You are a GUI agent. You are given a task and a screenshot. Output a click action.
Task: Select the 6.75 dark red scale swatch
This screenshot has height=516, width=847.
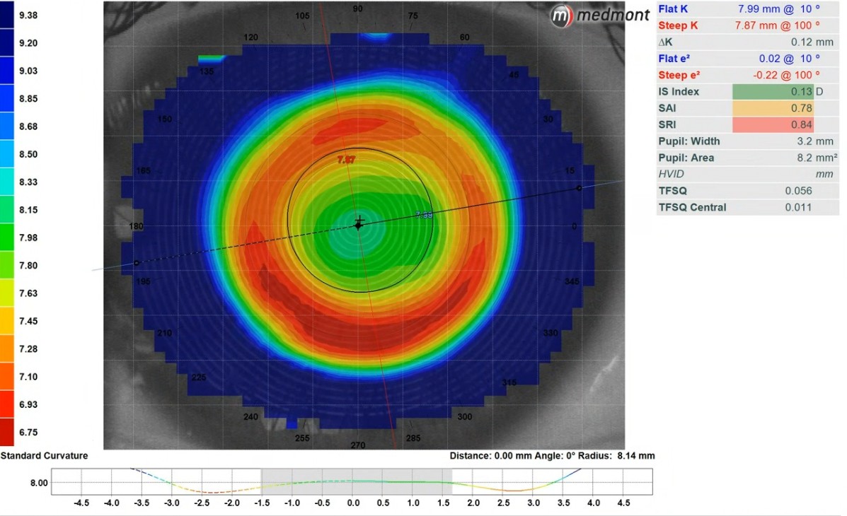pos(6,433)
